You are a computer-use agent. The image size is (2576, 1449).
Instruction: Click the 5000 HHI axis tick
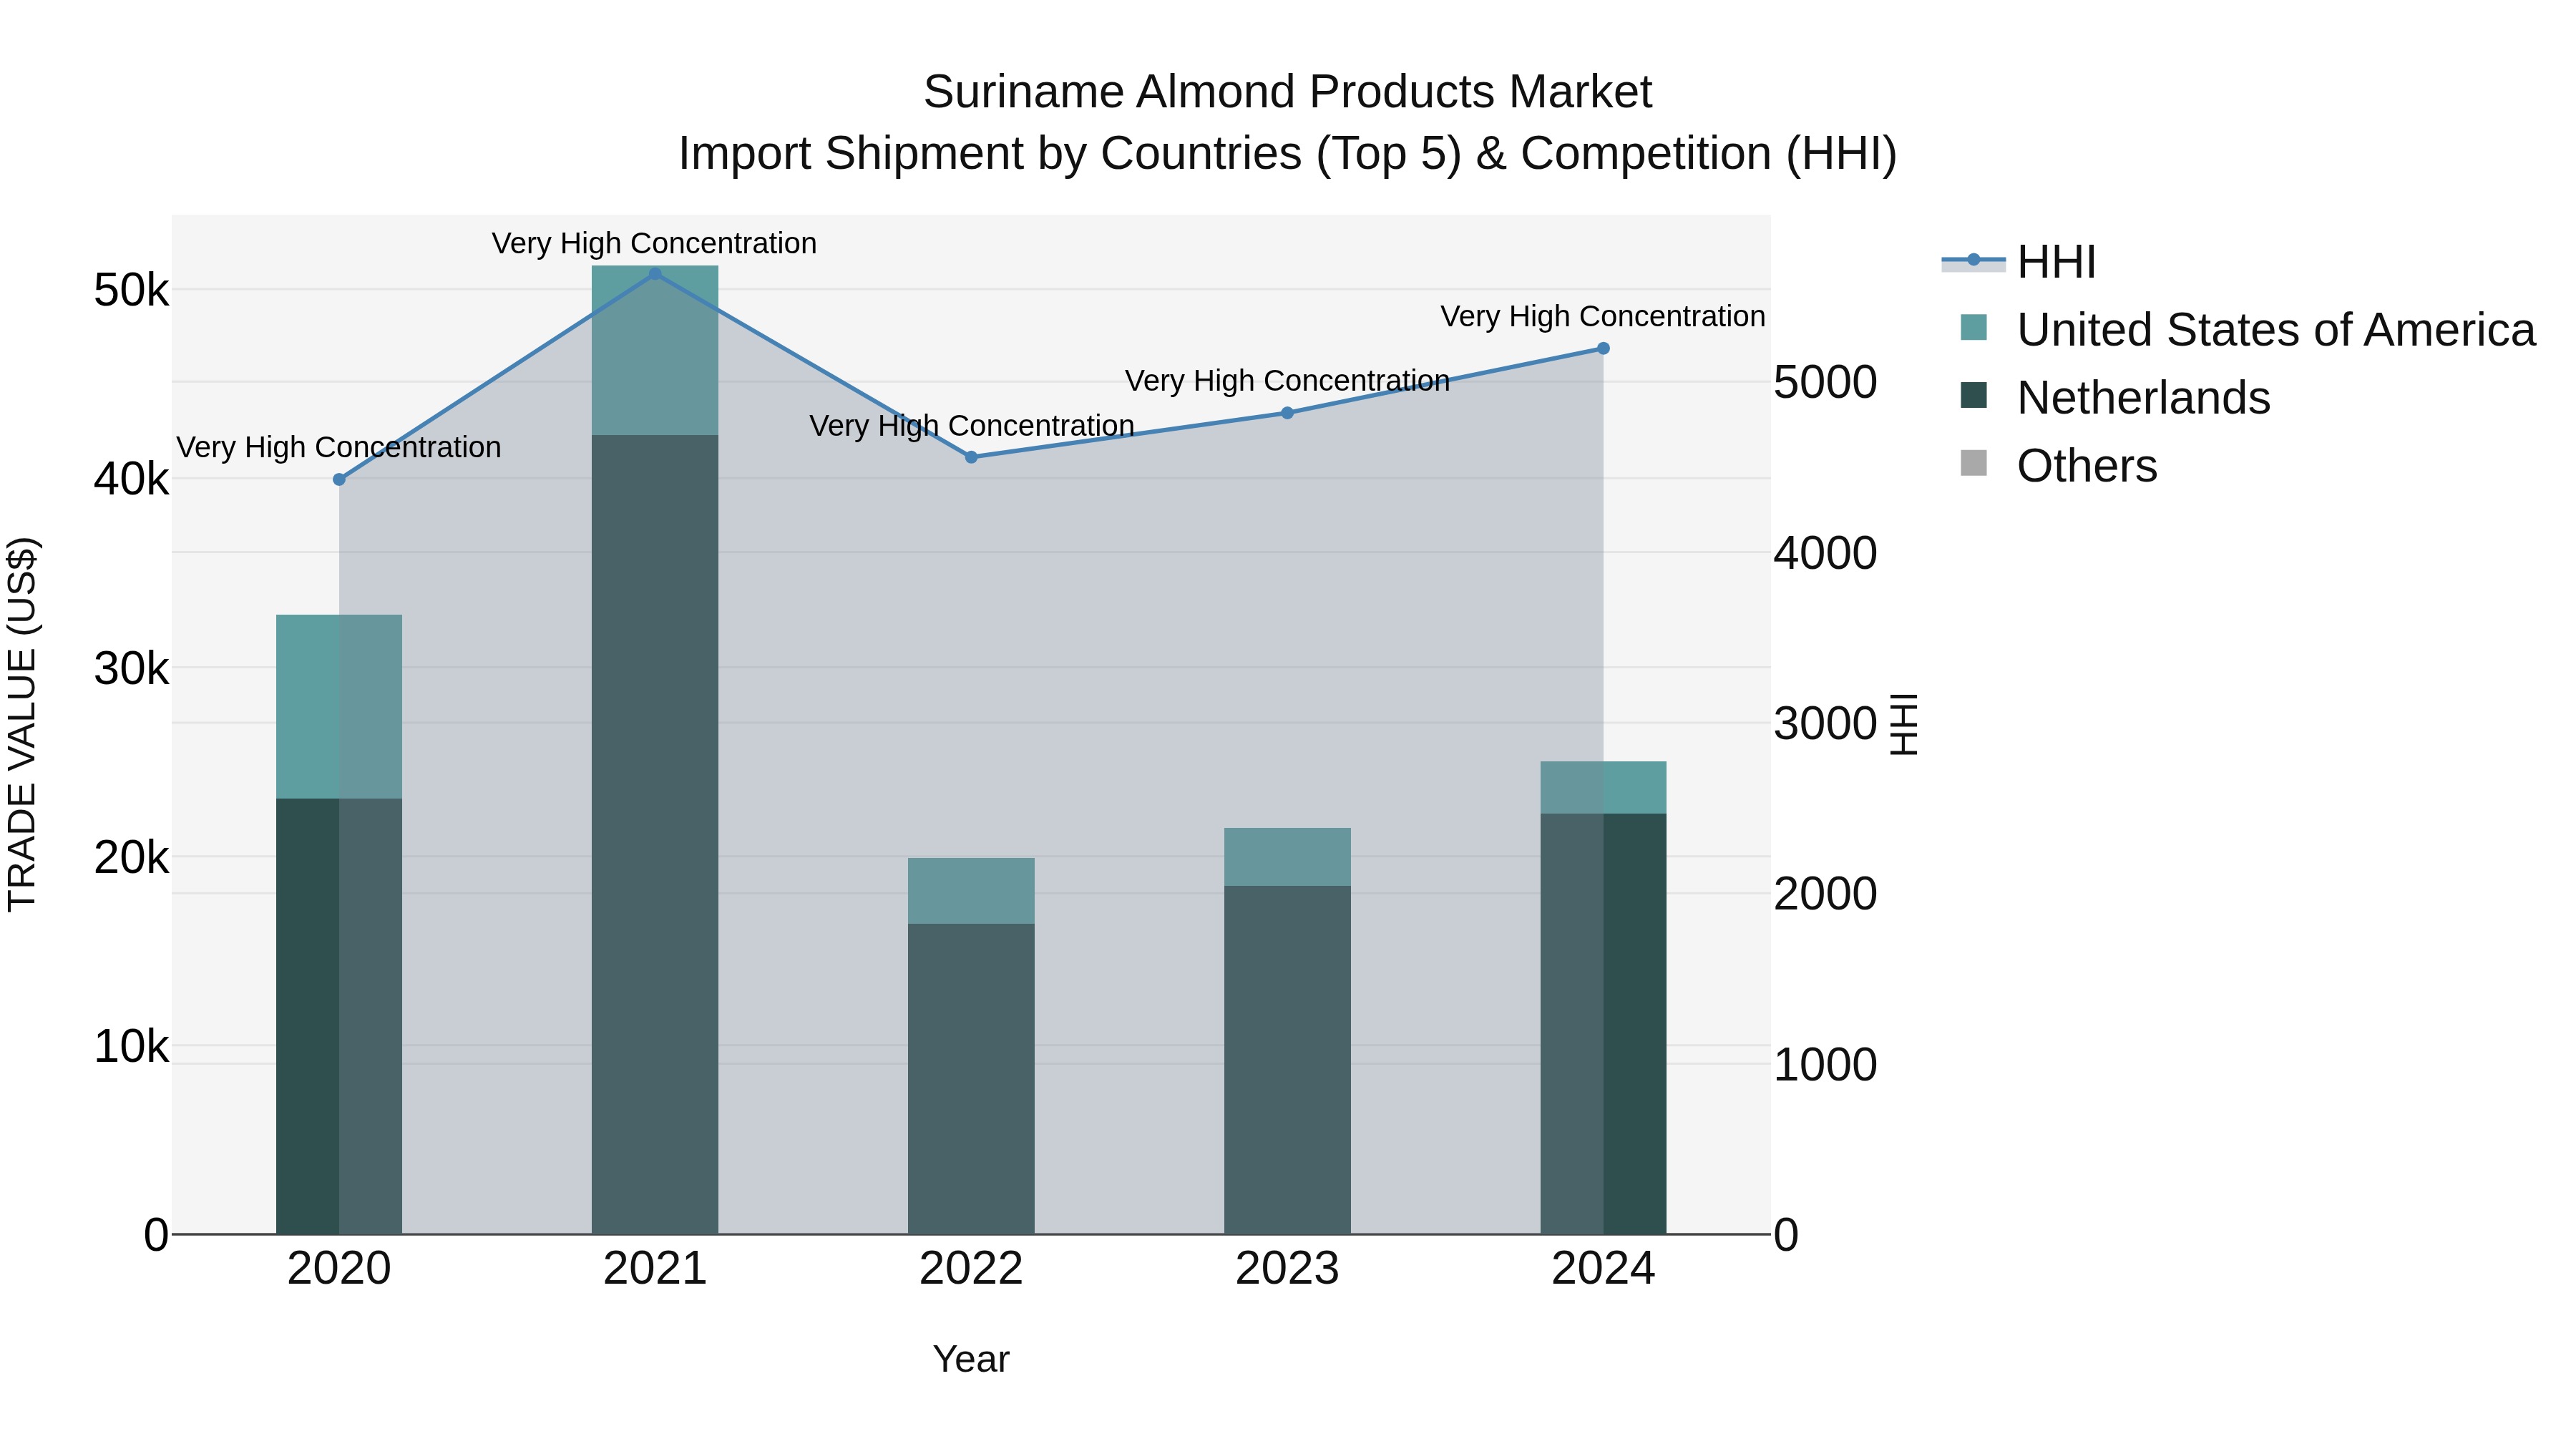click(1826, 383)
